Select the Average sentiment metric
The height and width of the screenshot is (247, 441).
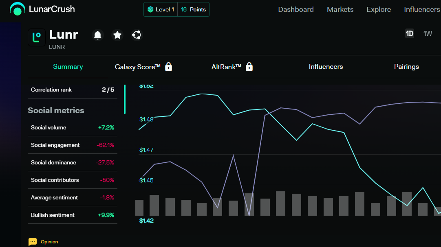tap(73, 198)
